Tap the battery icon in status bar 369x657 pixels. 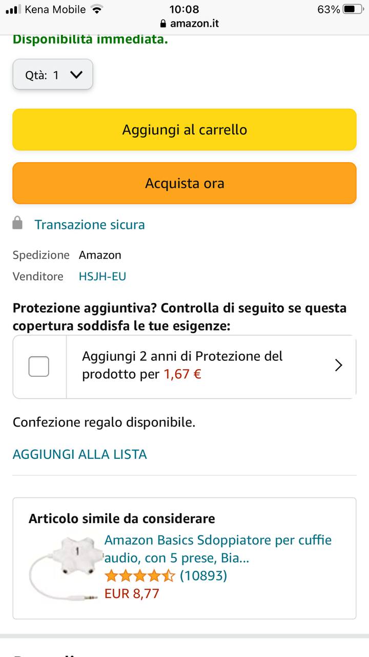pyautogui.click(x=353, y=9)
